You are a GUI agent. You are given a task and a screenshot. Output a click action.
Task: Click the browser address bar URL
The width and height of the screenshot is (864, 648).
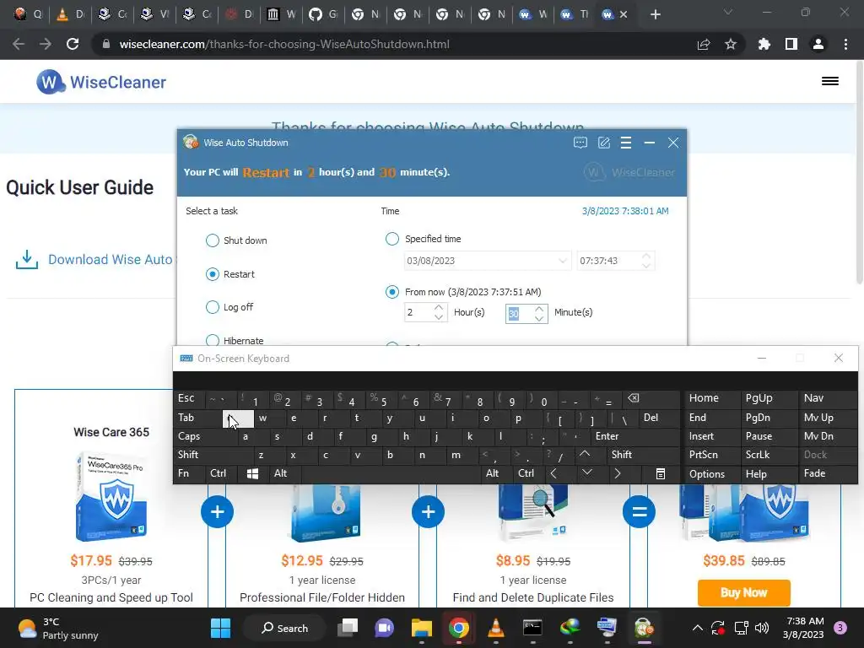tap(284, 44)
